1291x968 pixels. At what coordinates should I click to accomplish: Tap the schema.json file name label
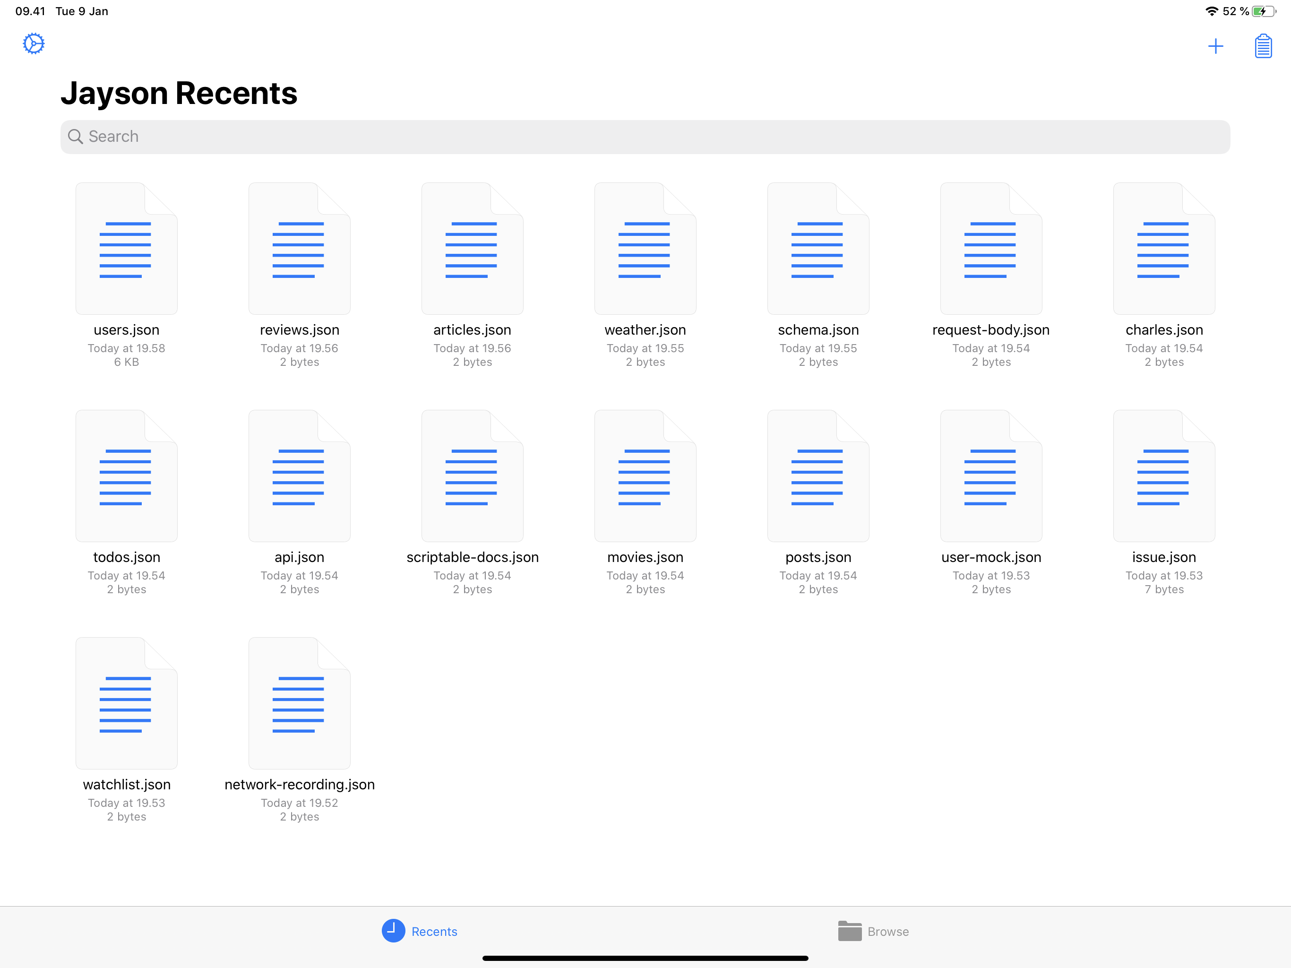click(818, 330)
